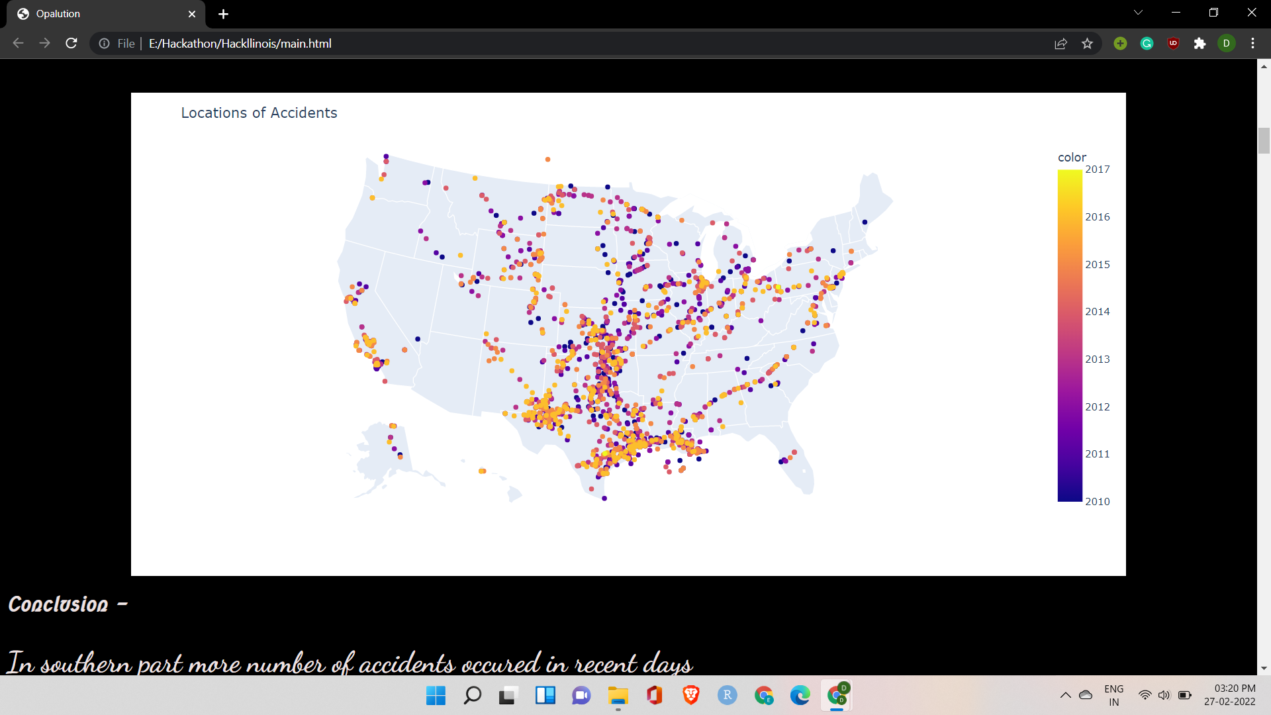Close the Opalution tab

tap(192, 14)
